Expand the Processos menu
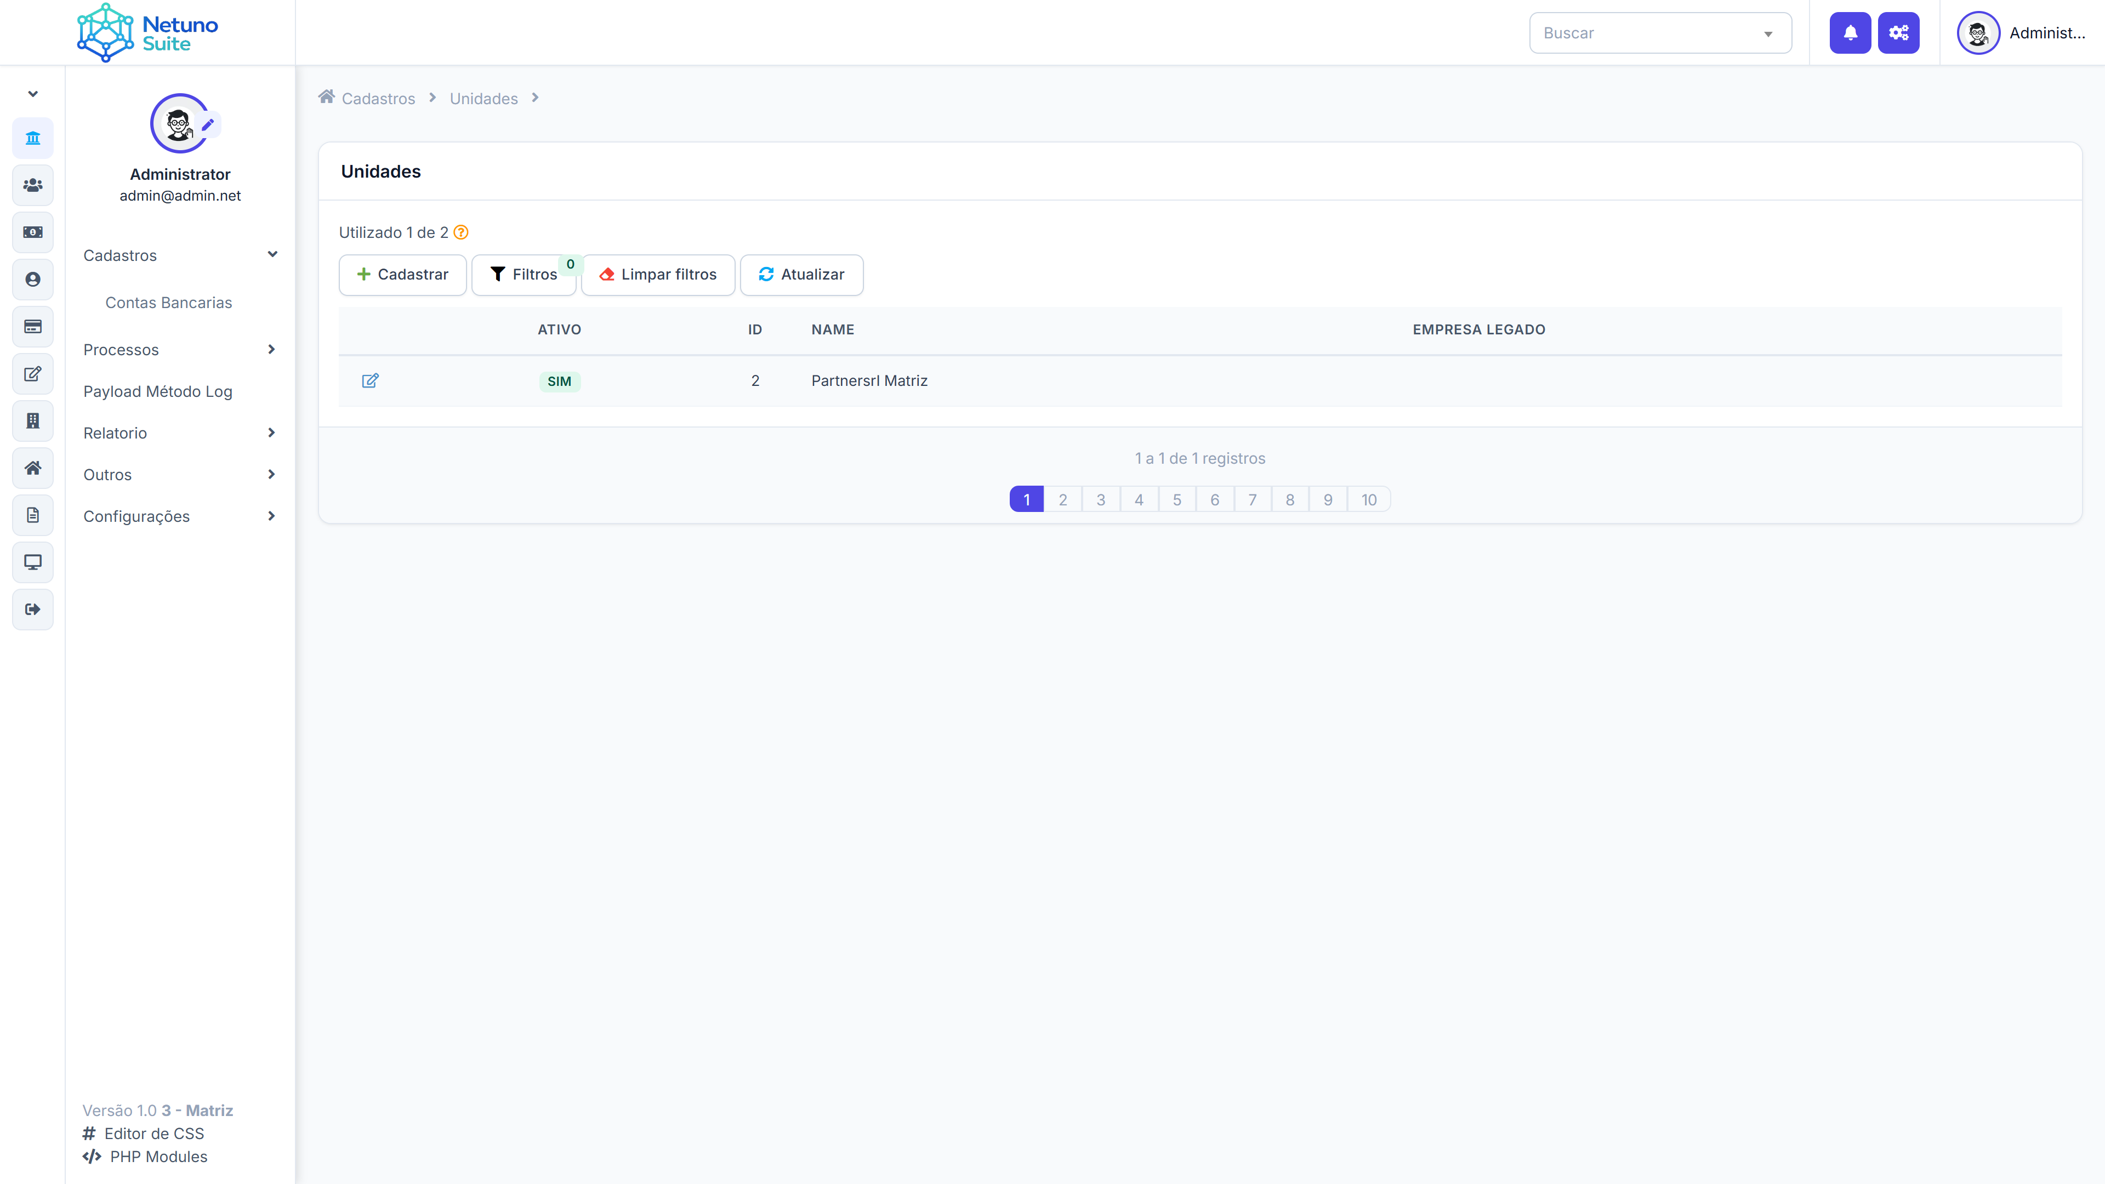 [180, 350]
